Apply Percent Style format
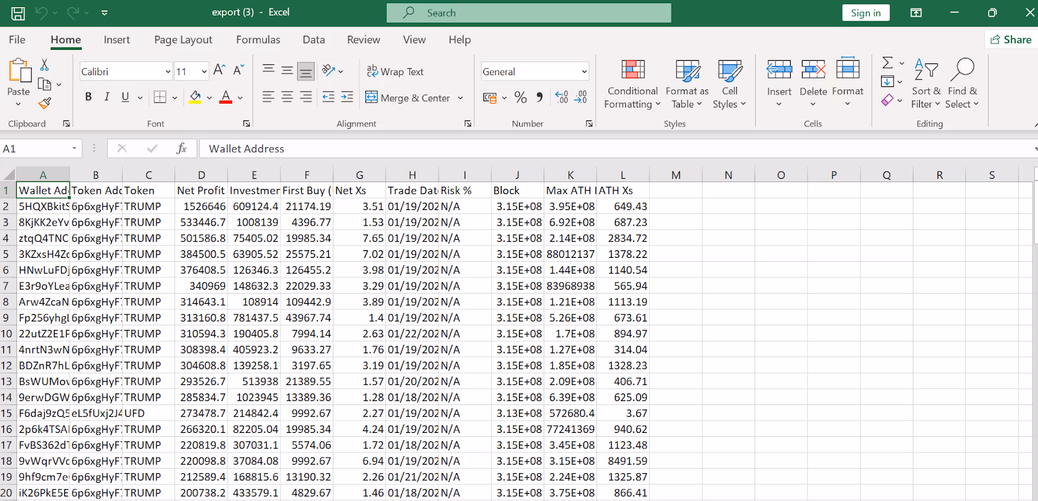The width and height of the screenshot is (1038, 501). (x=520, y=97)
